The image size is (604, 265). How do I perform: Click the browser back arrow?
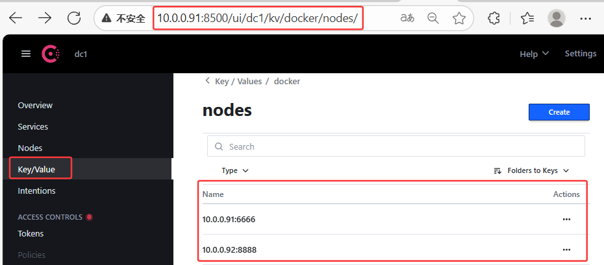[15, 18]
